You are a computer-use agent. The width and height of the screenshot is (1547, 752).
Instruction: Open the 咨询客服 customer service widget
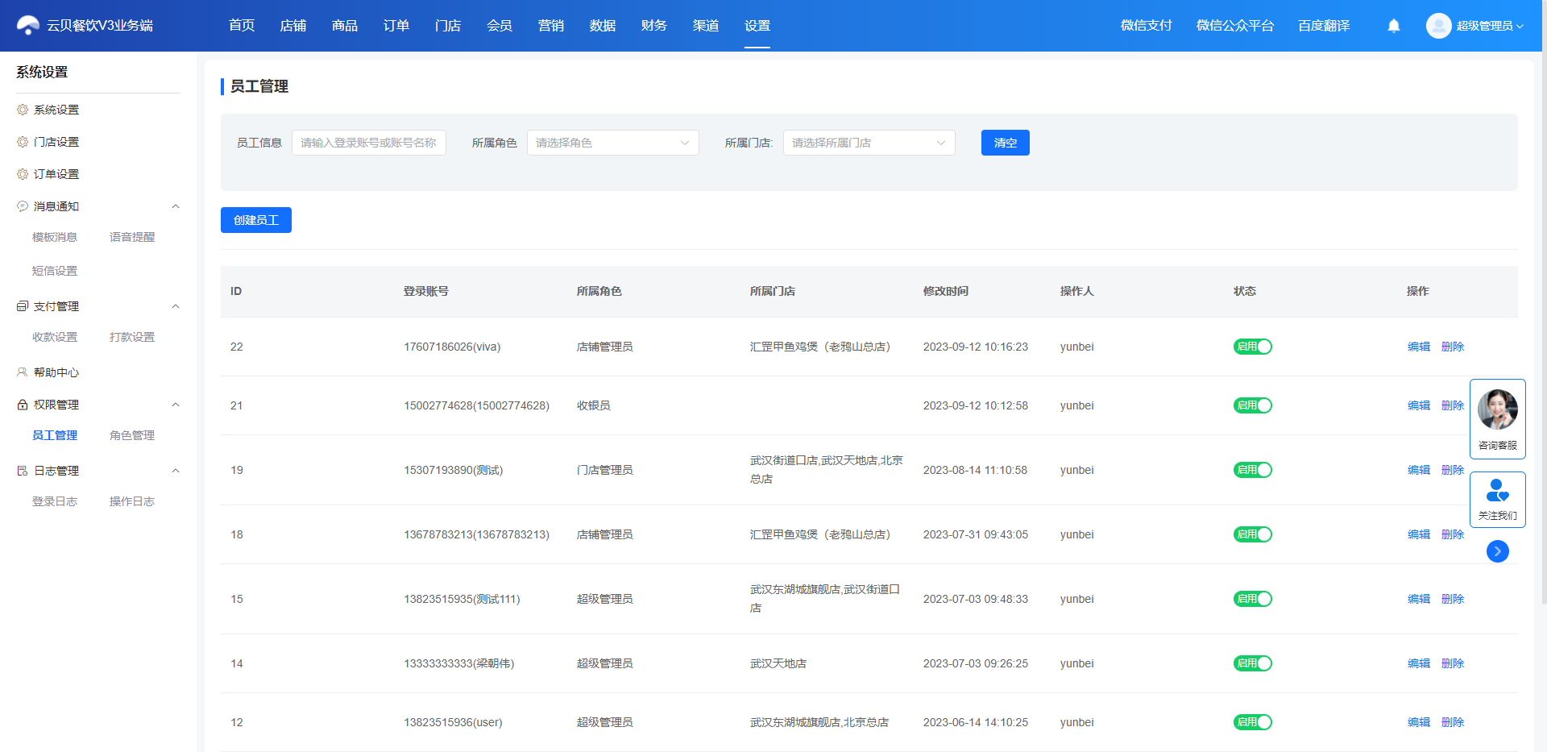[x=1498, y=419]
